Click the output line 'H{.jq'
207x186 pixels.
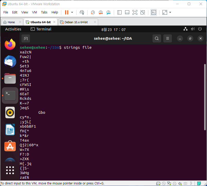[x=25, y=164]
